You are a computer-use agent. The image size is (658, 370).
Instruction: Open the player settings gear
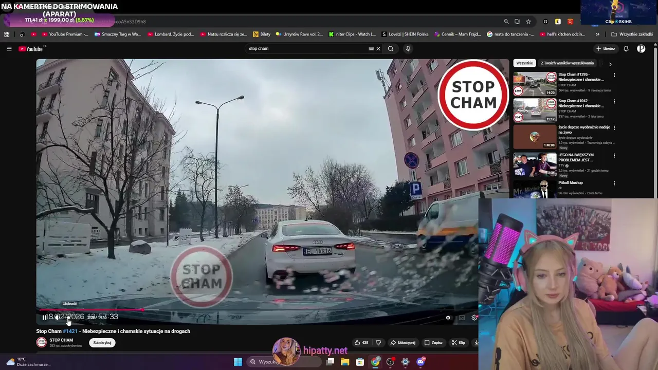click(x=474, y=318)
